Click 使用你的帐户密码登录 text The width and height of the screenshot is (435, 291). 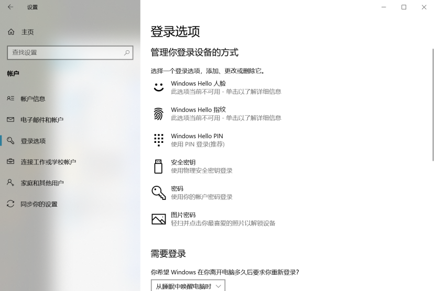pyautogui.click(x=202, y=197)
